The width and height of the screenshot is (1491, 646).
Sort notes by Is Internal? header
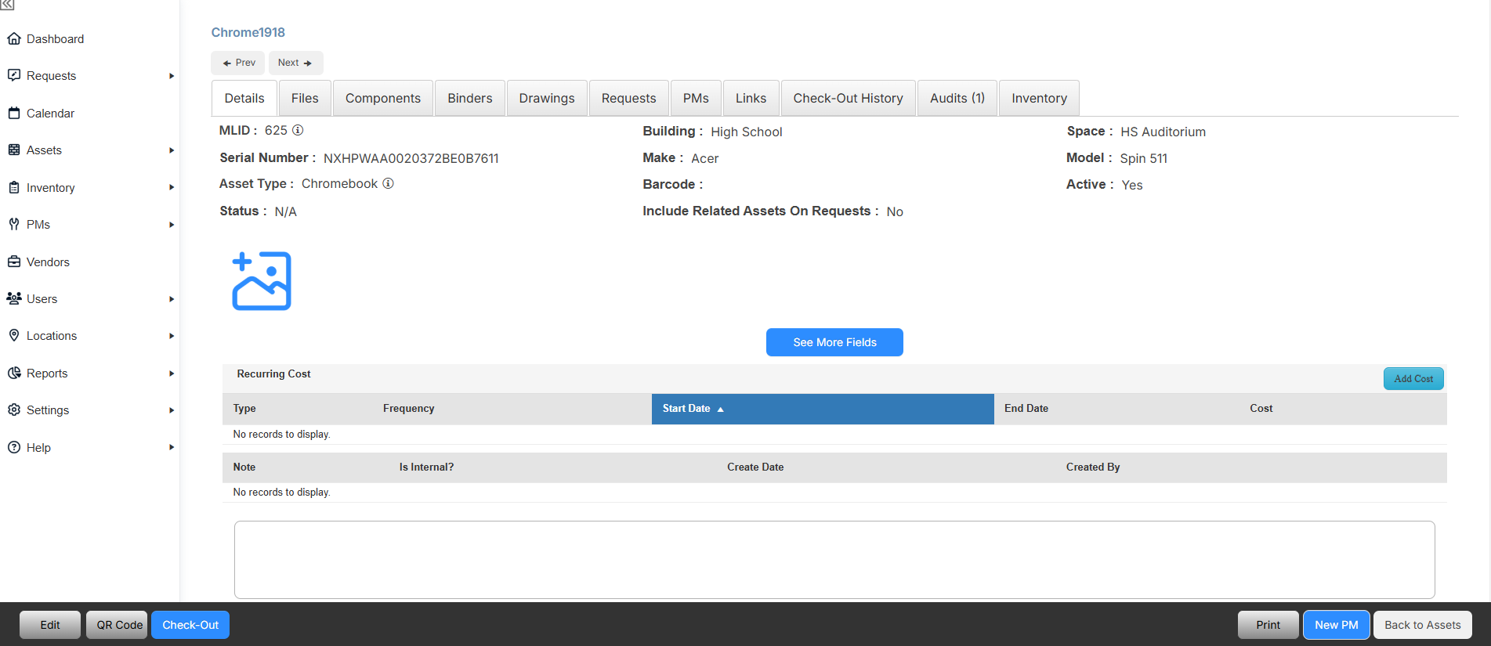(x=426, y=467)
